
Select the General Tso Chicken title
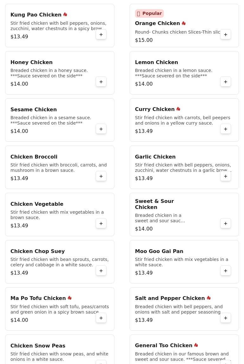pyautogui.click(x=164, y=345)
